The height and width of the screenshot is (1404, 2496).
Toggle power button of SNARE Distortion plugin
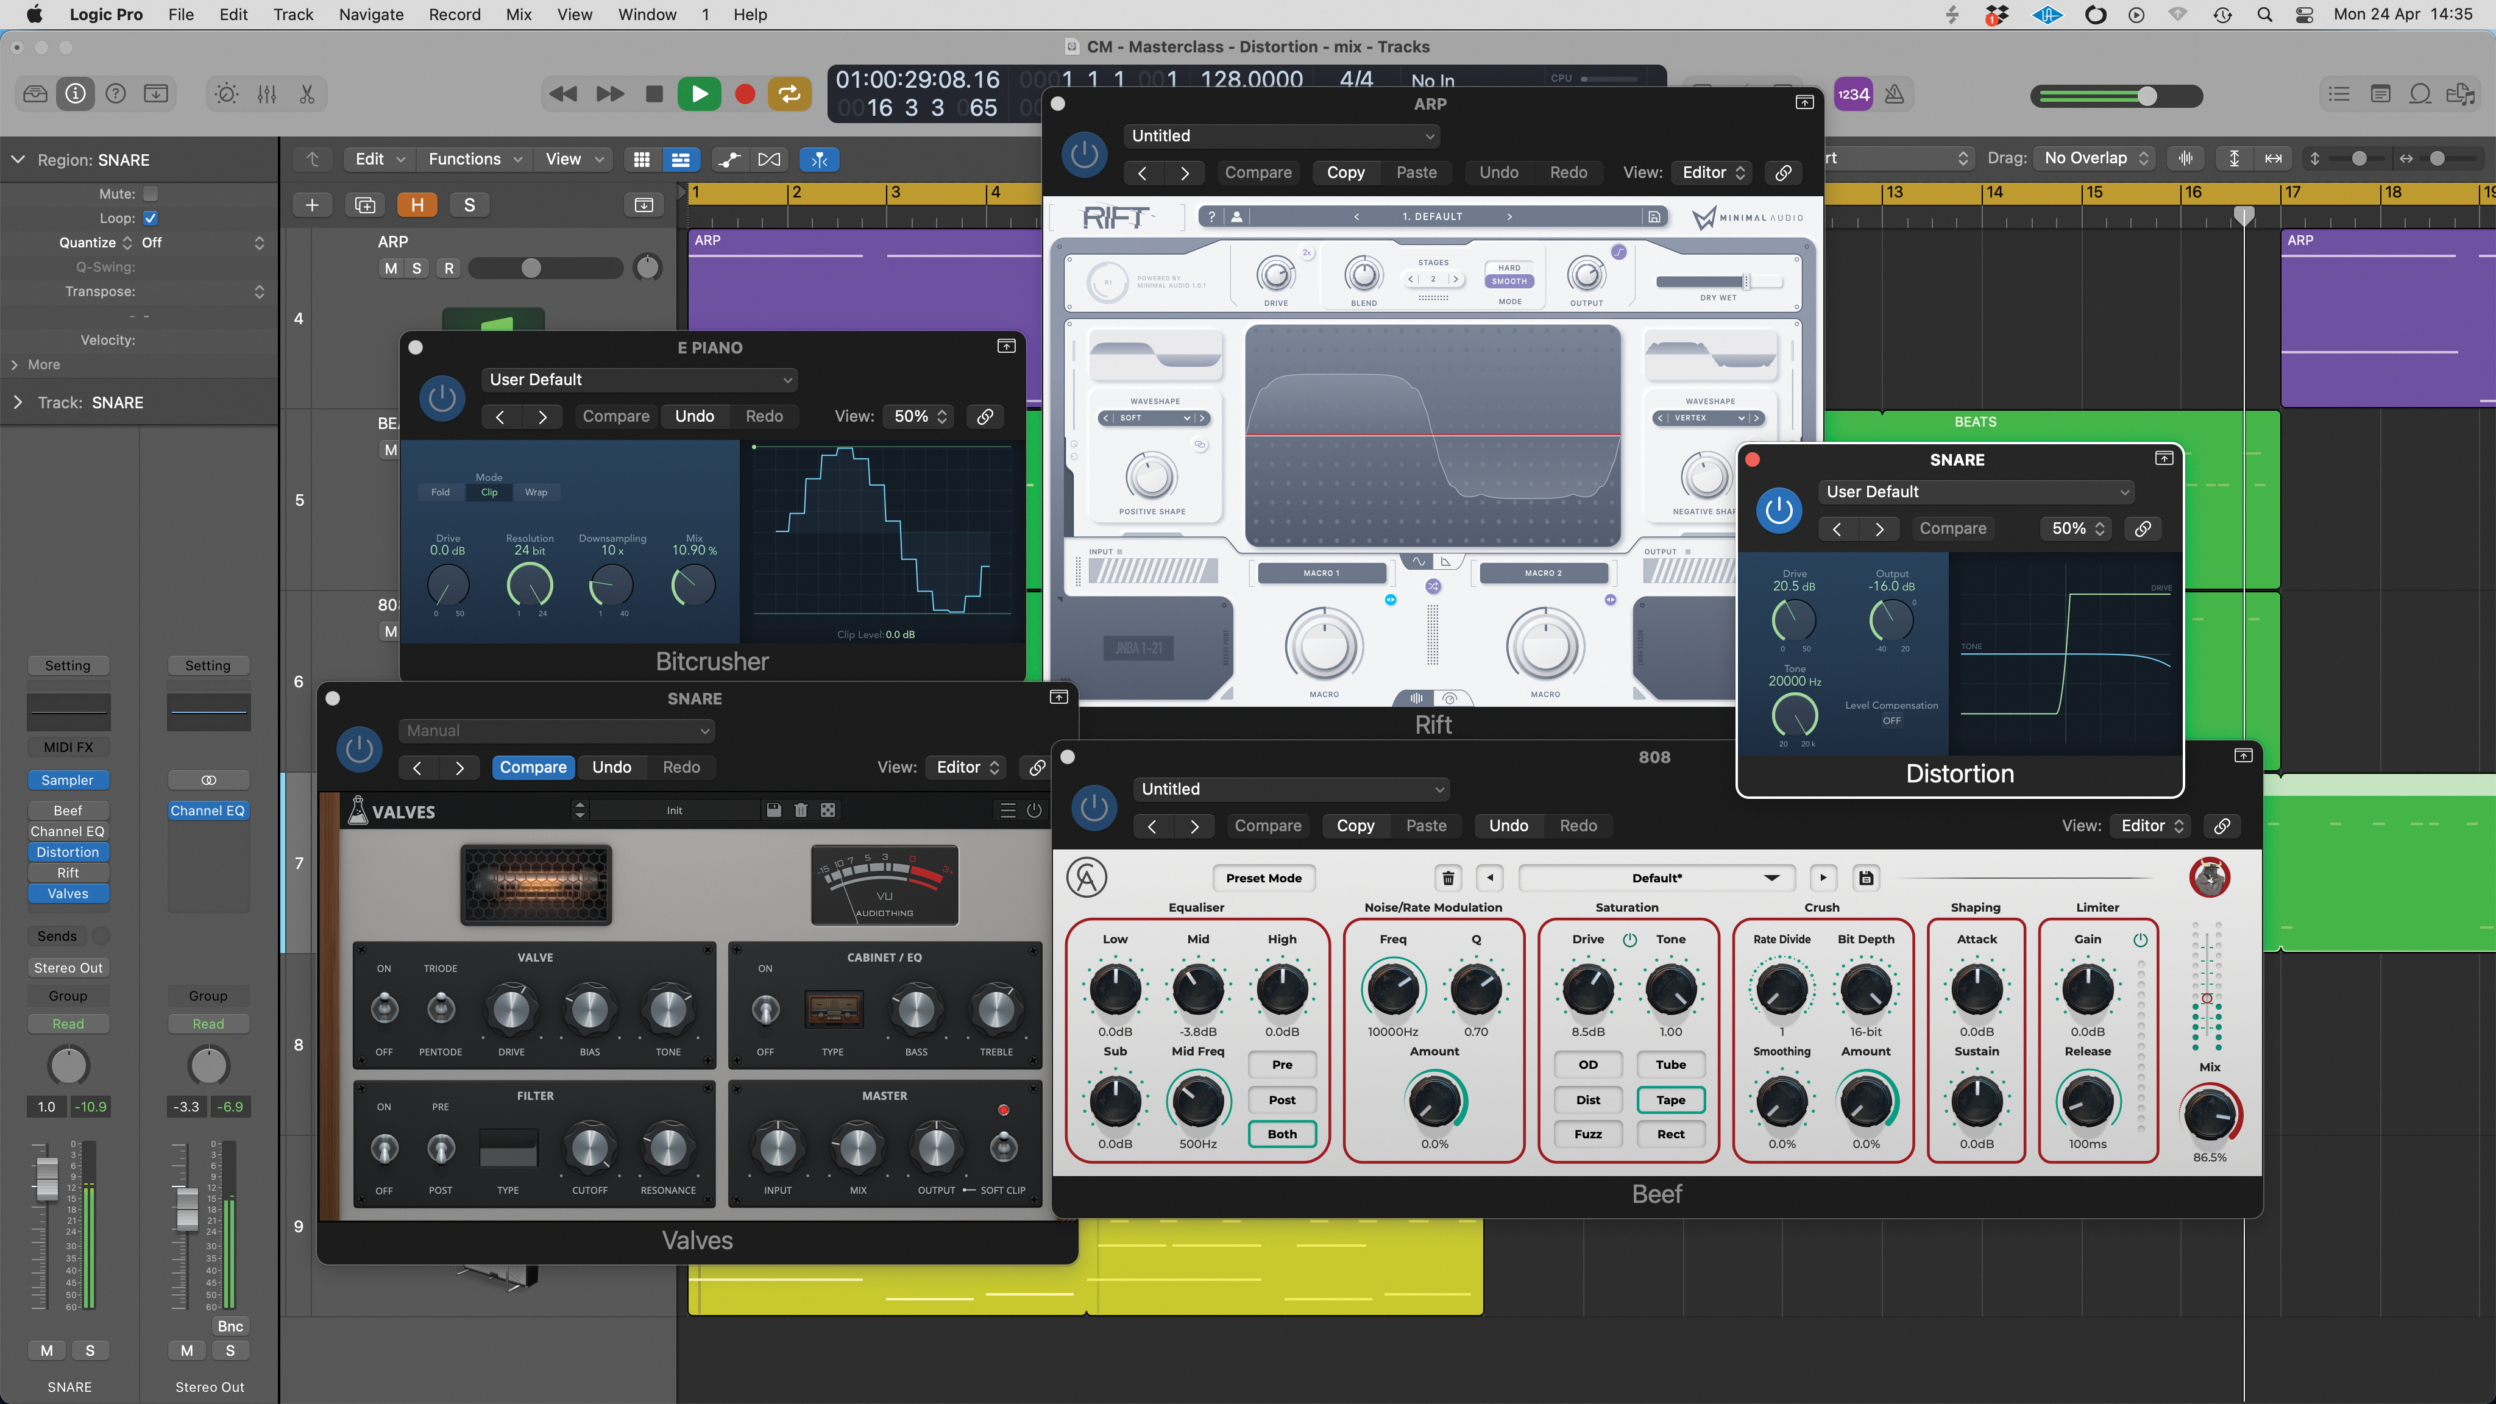(x=1779, y=509)
